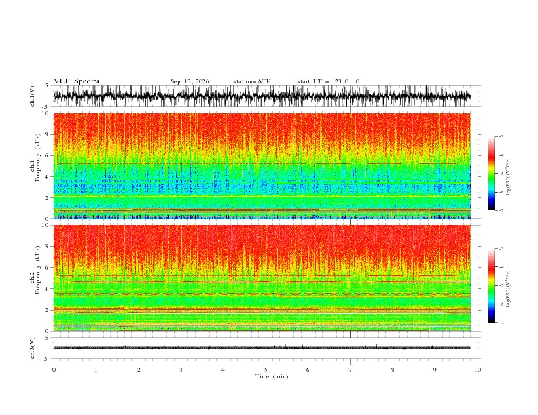Click the ch.1 Frequency (kHz) axis label
This screenshot has height=415, width=538.
coord(35,165)
